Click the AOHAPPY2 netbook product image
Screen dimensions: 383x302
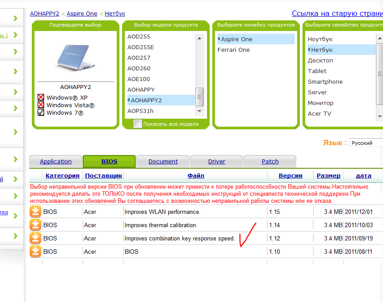pos(76,58)
